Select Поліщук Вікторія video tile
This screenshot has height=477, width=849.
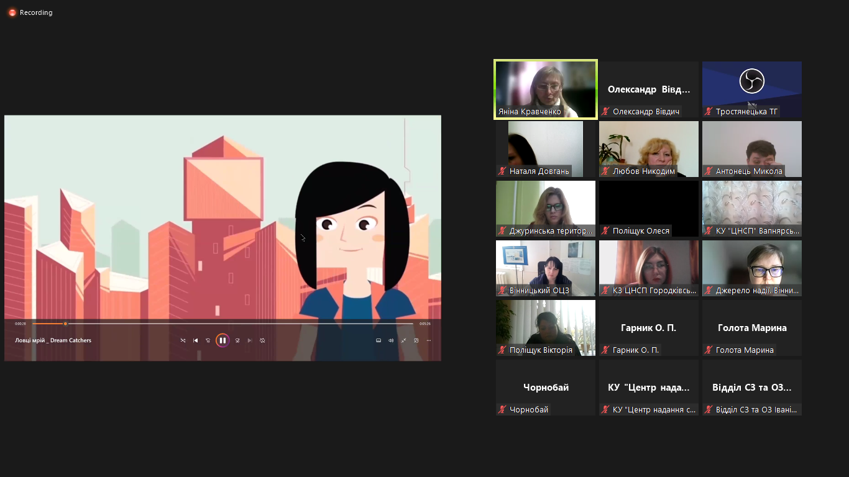[546, 328]
